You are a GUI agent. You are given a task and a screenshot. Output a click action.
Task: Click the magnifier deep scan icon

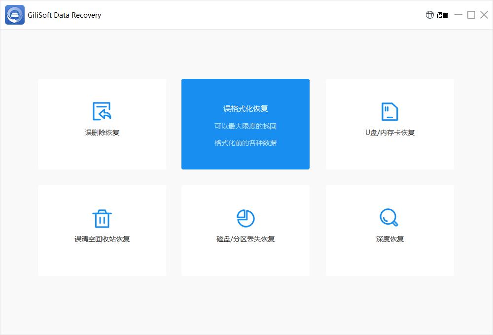[x=389, y=217]
